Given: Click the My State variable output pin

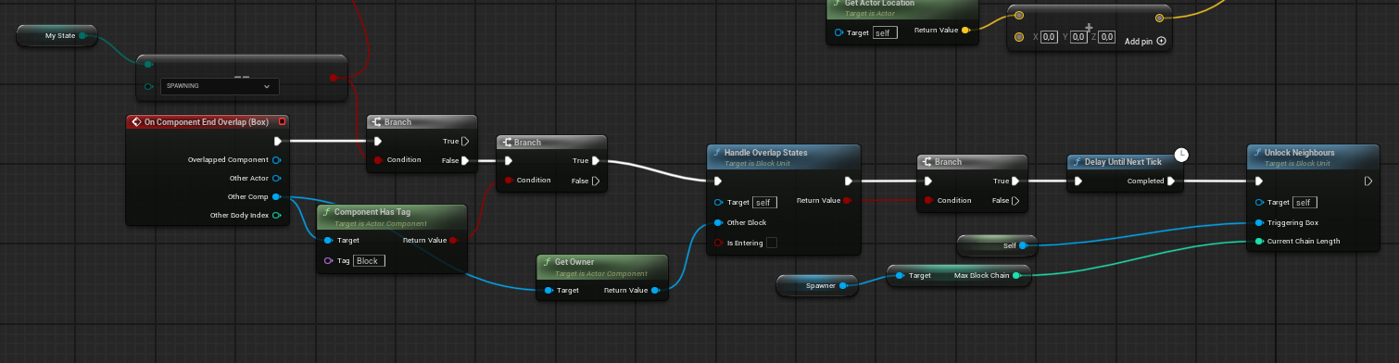Looking at the screenshot, I should 82,36.
